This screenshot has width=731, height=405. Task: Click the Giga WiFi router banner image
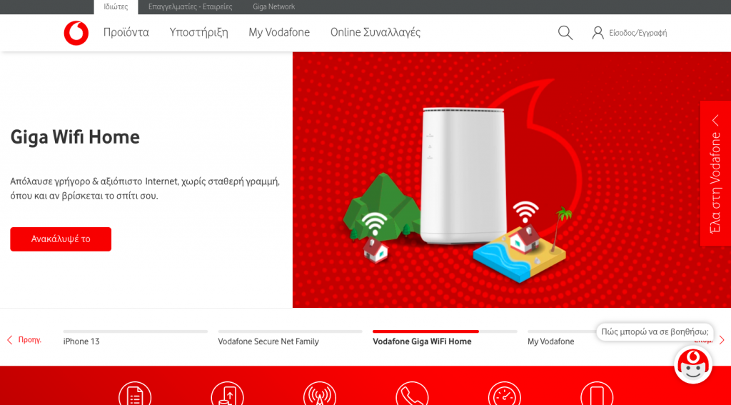511,179
